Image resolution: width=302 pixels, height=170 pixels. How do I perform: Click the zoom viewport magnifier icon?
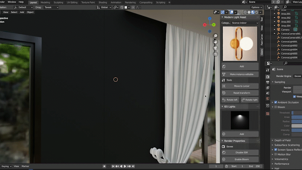[215, 36]
